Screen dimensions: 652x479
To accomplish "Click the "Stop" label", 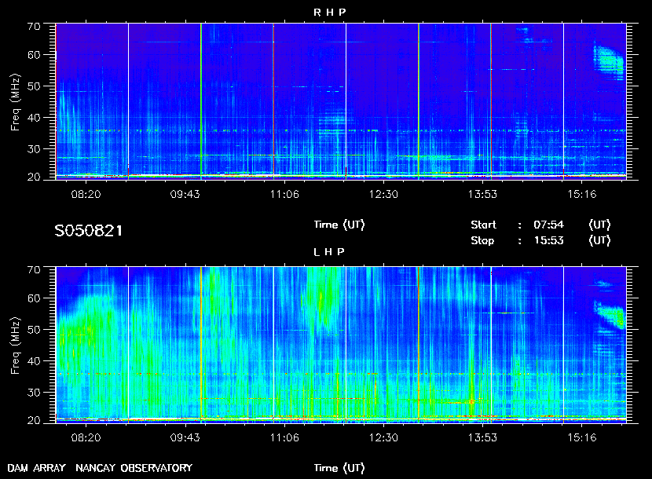I will coord(482,241).
